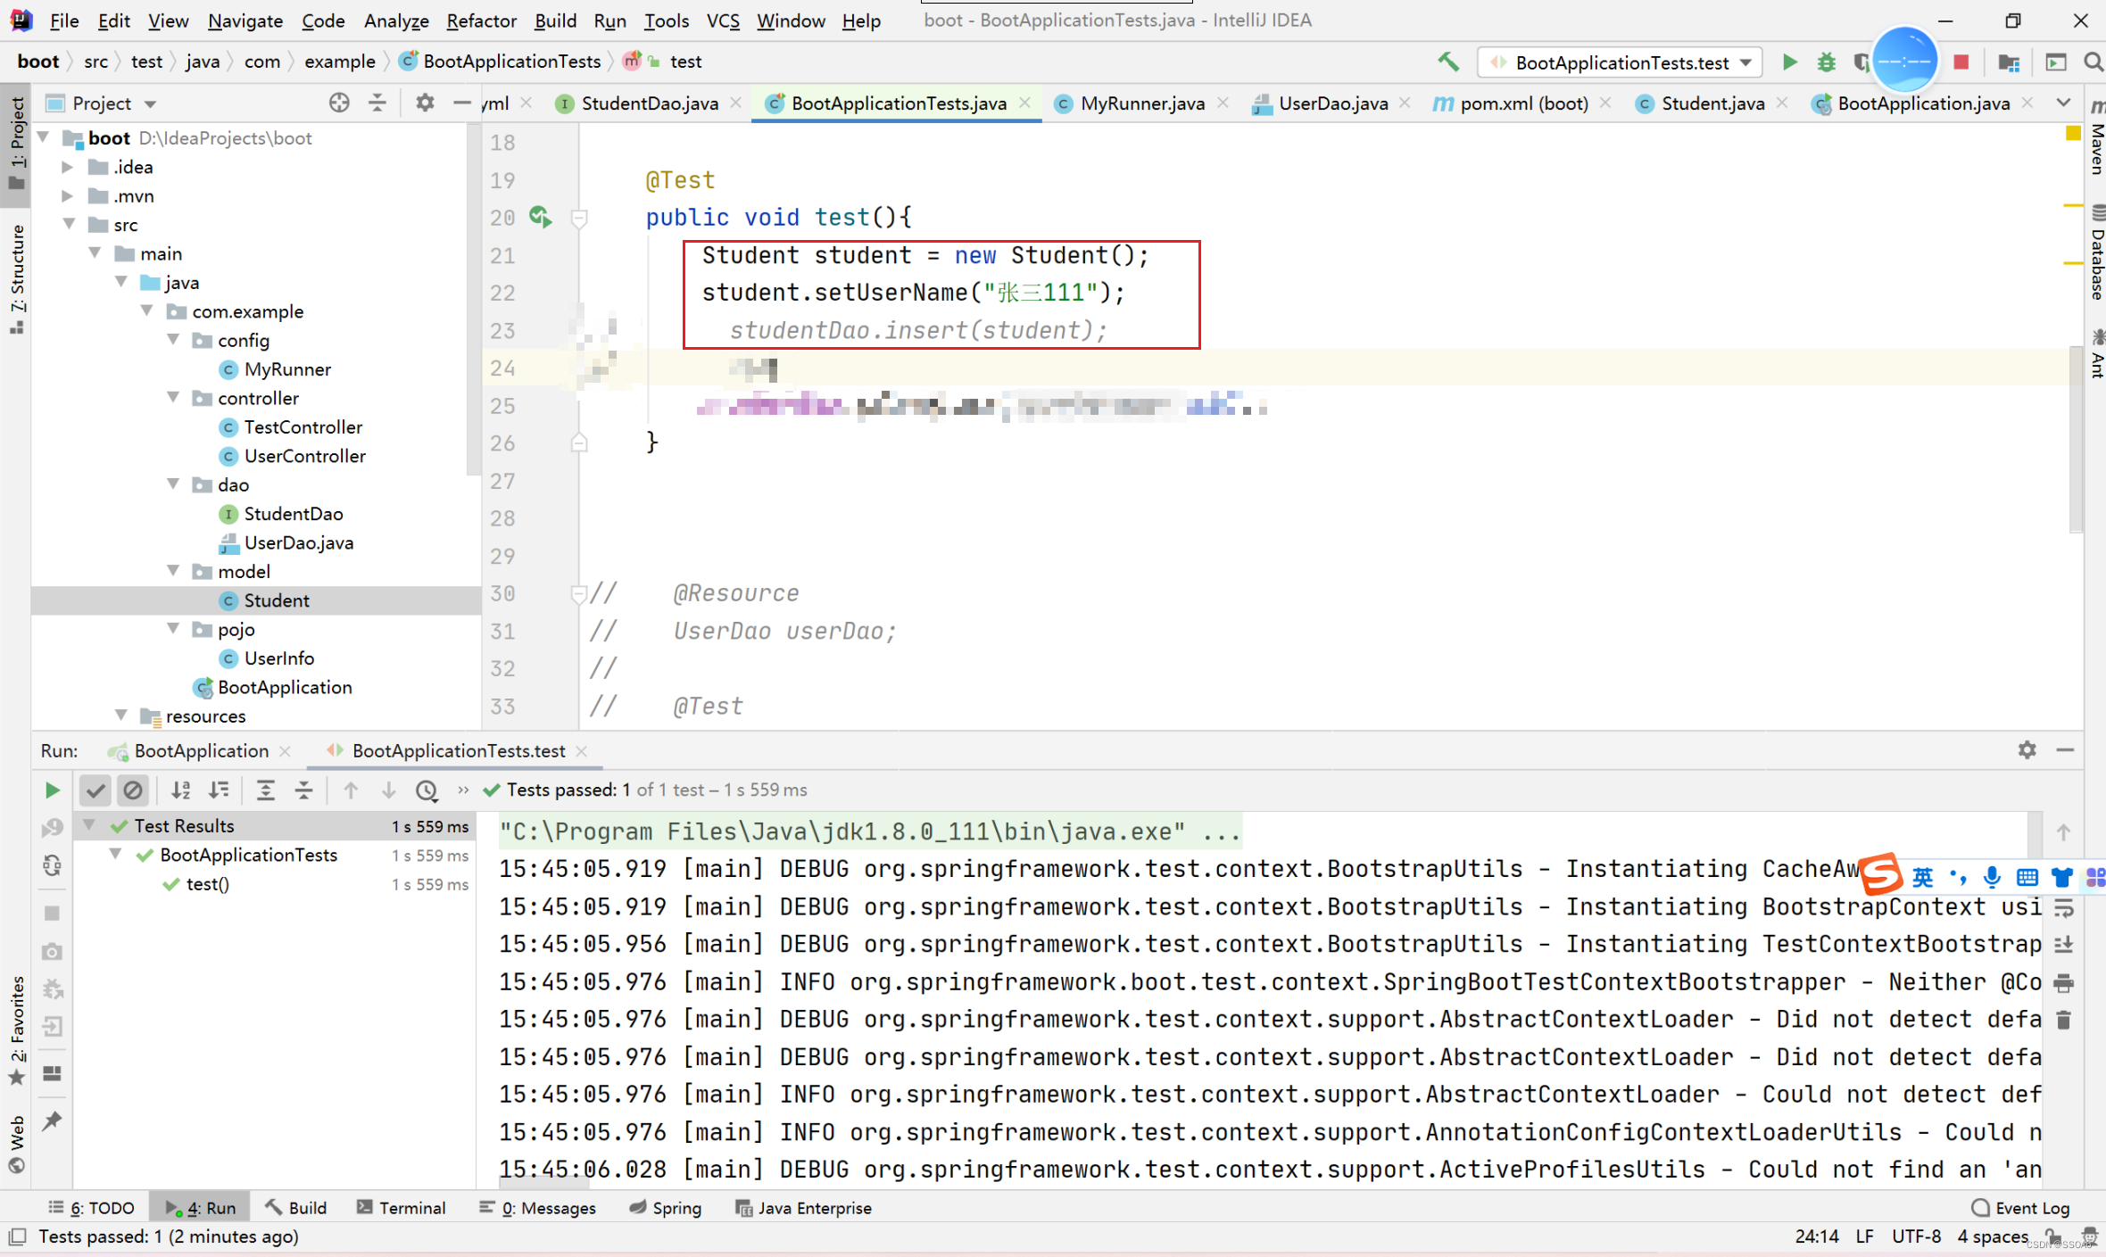2106x1257 pixels.
Task: Close BootApplication run tab
Action: (285, 751)
